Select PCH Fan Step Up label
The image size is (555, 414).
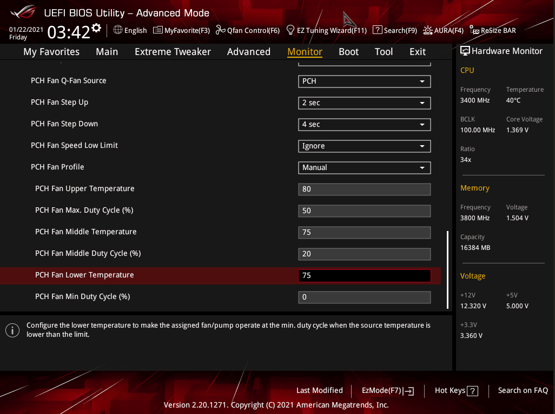(60, 102)
